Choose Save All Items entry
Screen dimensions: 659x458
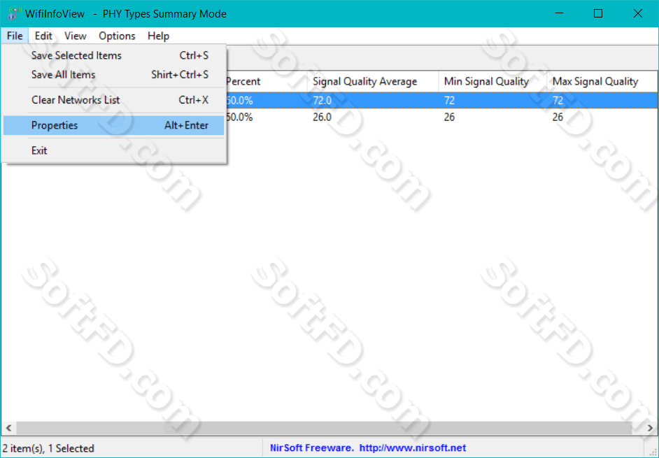tap(113, 75)
